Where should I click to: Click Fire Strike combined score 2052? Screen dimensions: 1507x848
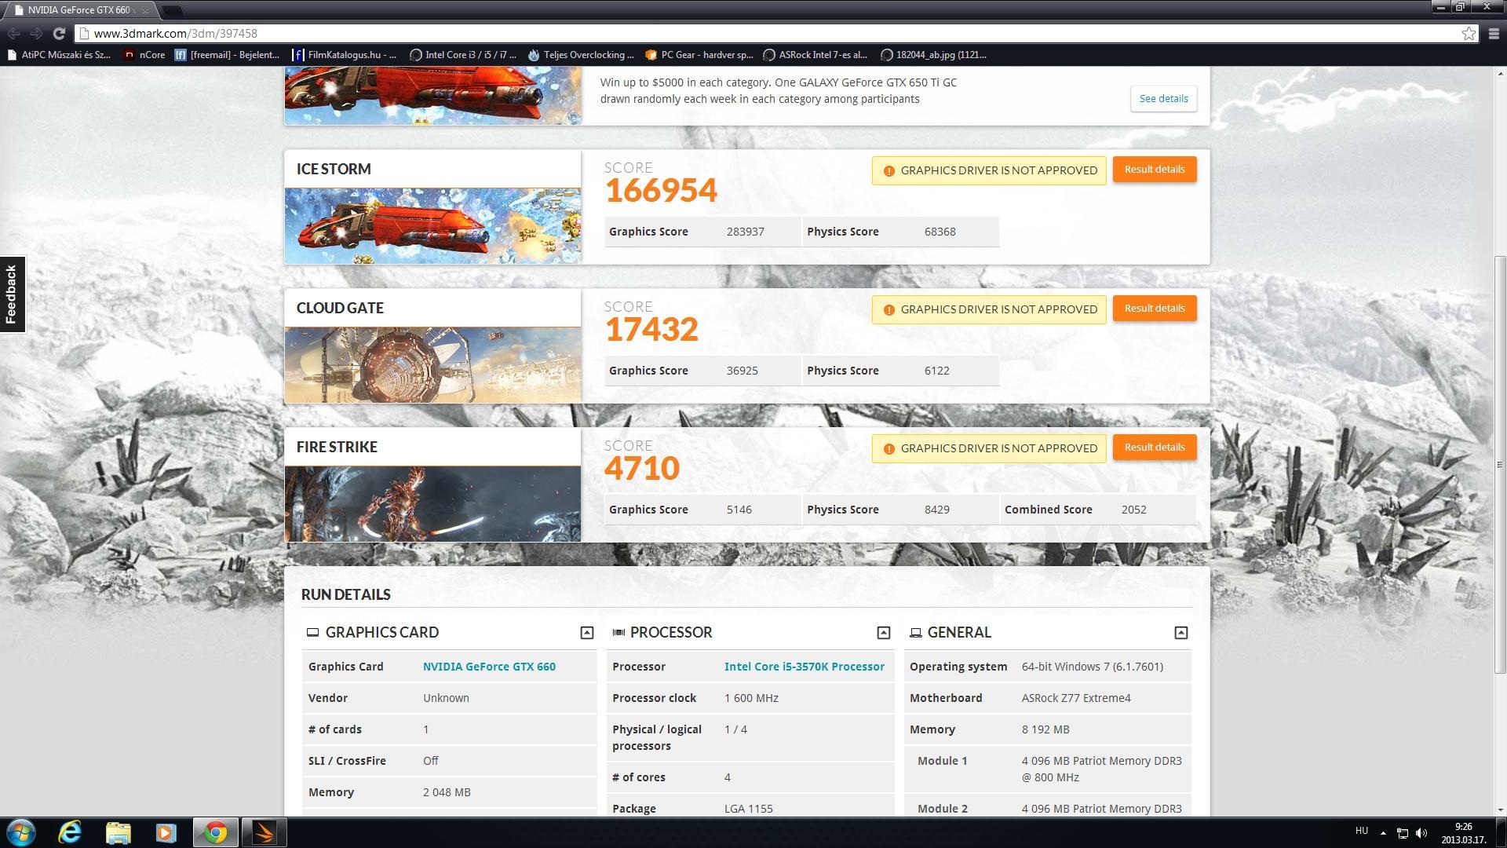(x=1134, y=510)
